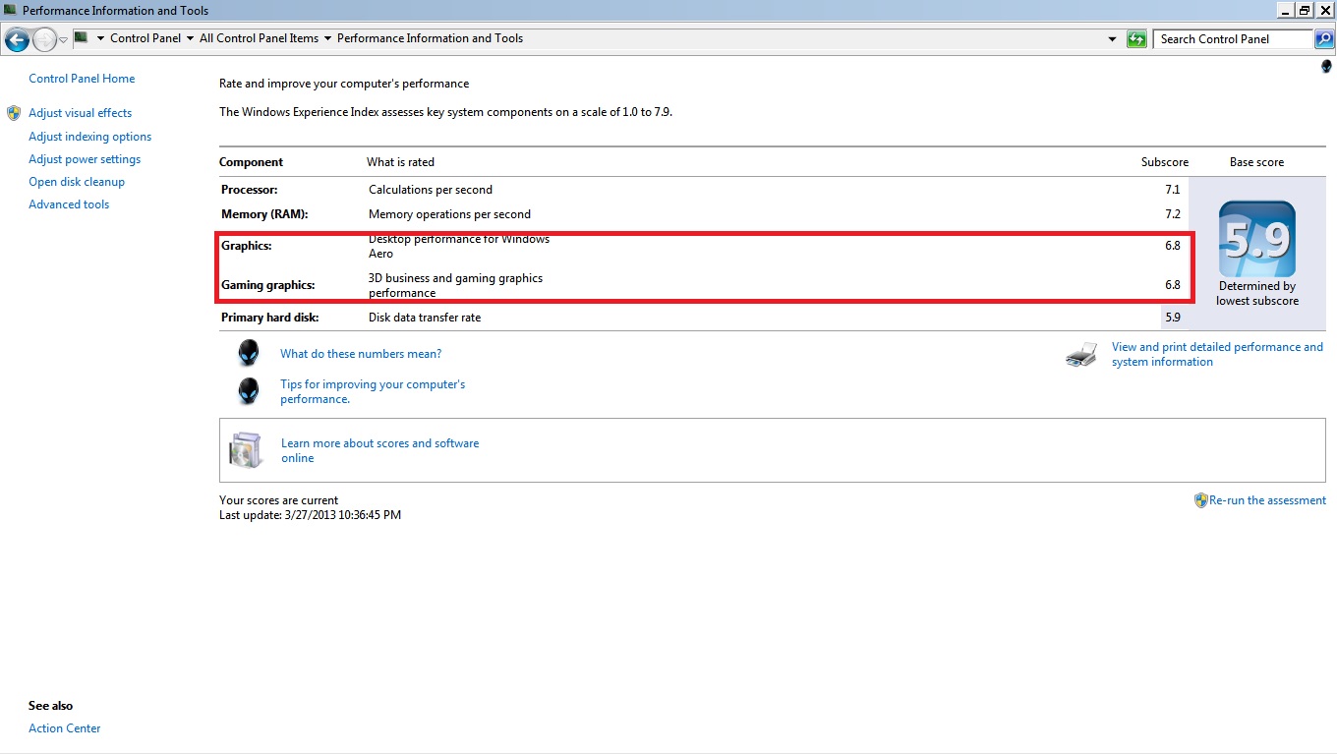This screenshot has width=1337, height=755.
Task: Click the shield icon beside Adjust visual effects
Action: [14, 113]
